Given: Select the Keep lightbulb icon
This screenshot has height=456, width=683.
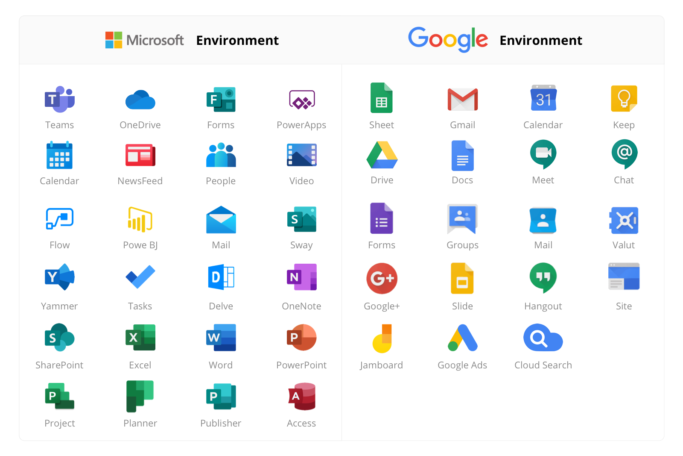Looking at the screenshot, I should 624,99.
